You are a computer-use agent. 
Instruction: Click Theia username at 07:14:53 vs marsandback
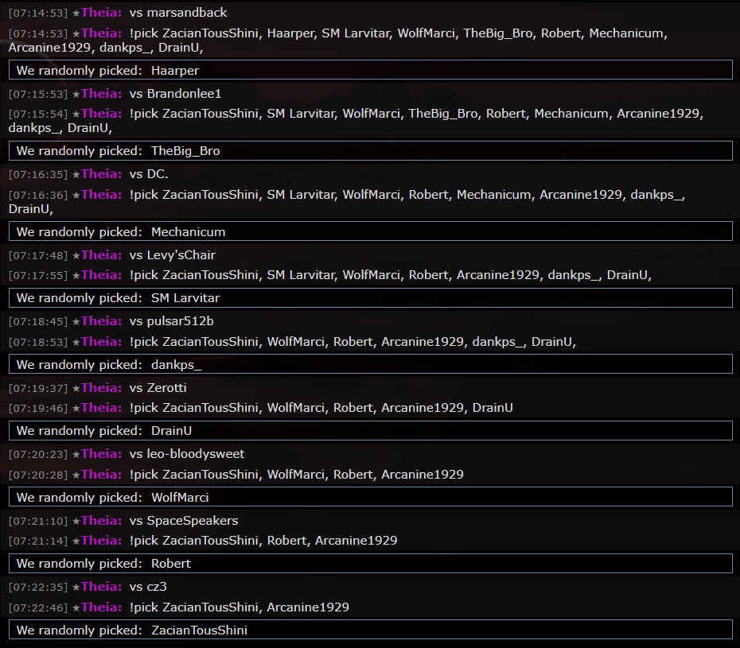[x=102, y=13]
